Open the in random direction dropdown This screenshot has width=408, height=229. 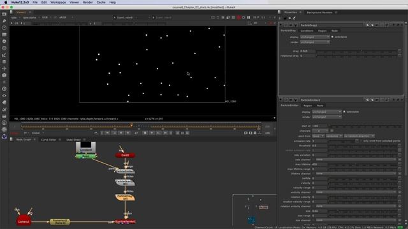coord(359,136)
